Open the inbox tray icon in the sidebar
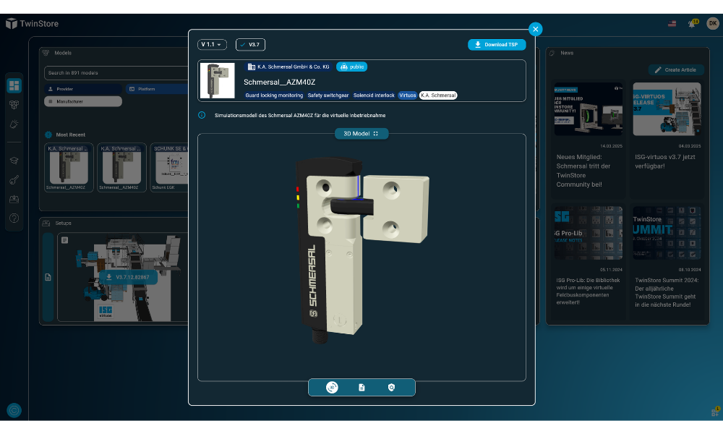 (14, 199)
